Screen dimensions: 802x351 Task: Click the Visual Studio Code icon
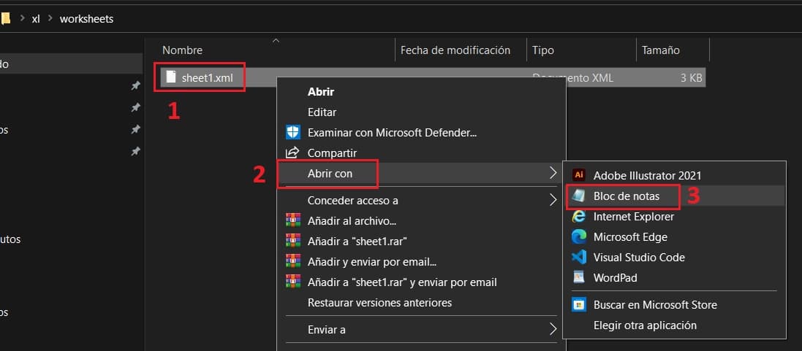(x=579, y=257)
